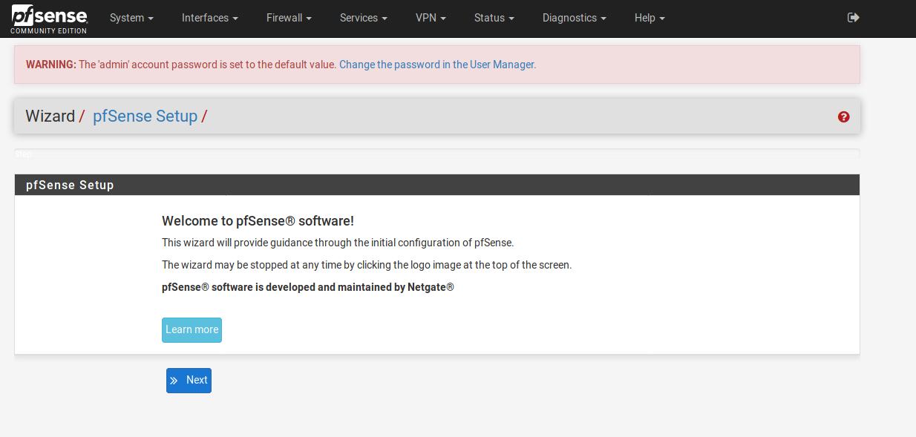Expand the Interfaces menu
Viewport: 916px width, 437px height.
click(210, 18)
